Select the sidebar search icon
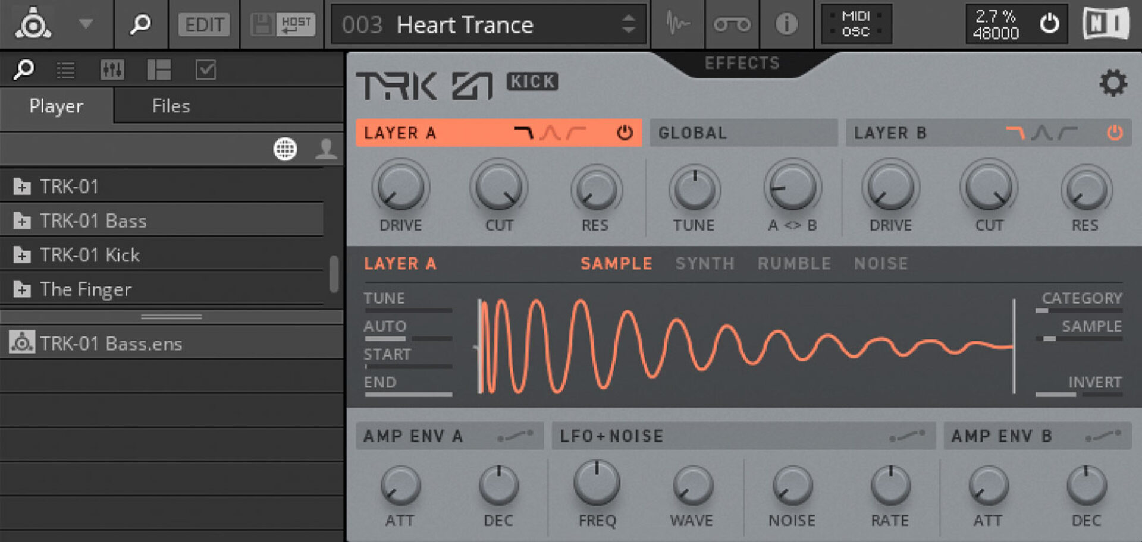1142x542 pixels. [24, 70]
